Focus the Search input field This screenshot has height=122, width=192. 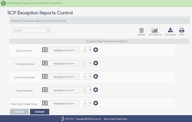click(31, 30)
